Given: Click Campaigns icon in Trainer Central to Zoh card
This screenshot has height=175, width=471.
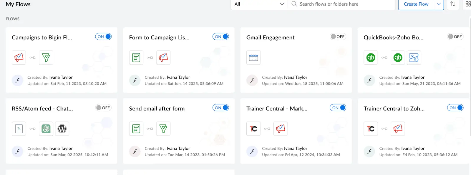Looking at the screenshot, I should point(398,129).
